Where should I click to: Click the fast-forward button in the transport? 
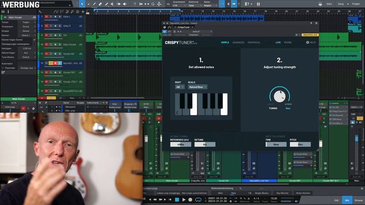coord(160,199)
